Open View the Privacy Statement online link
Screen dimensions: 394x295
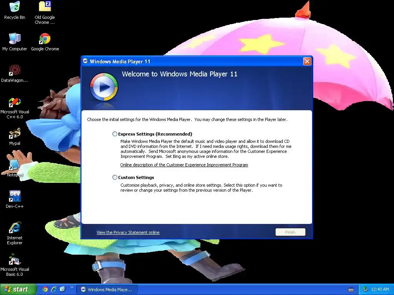tap(128, 232)
